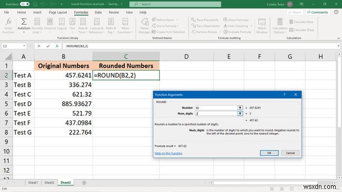Select row 7 header
The image size is (342, 192).
[x=6, y=123]
